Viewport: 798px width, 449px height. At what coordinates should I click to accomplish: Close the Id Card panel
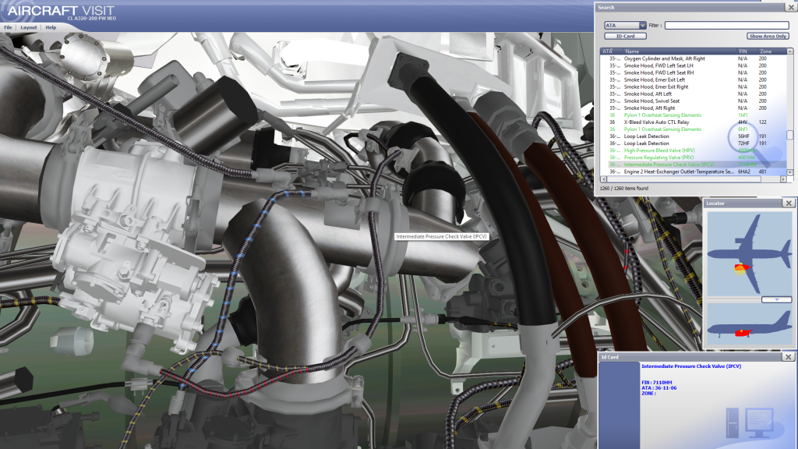[x=789, y=357]
